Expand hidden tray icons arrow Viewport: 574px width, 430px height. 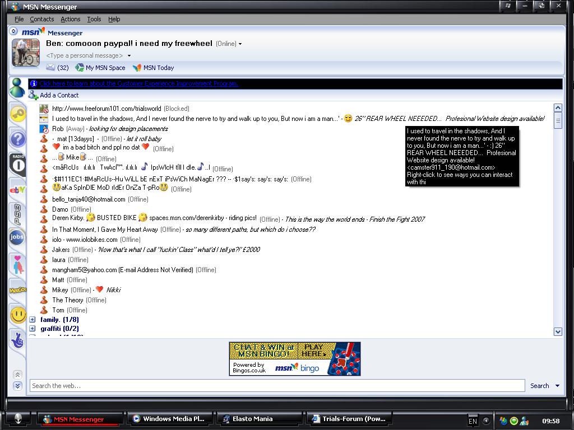coord(487,421)
